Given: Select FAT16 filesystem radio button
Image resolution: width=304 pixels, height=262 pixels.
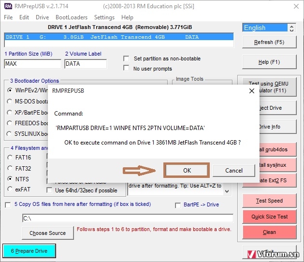Looking at the screenshot, I should pyautogui.click(x=10, y=157).
